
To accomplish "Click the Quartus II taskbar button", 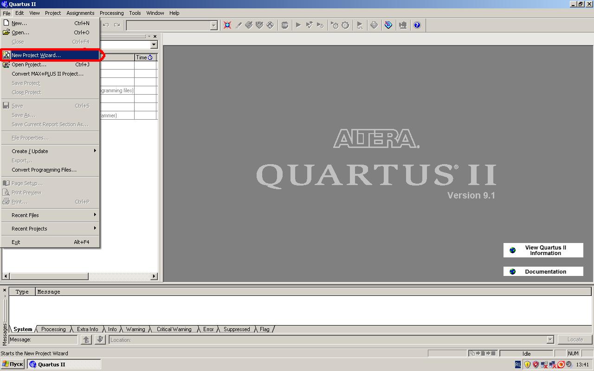I will [64, 365].
